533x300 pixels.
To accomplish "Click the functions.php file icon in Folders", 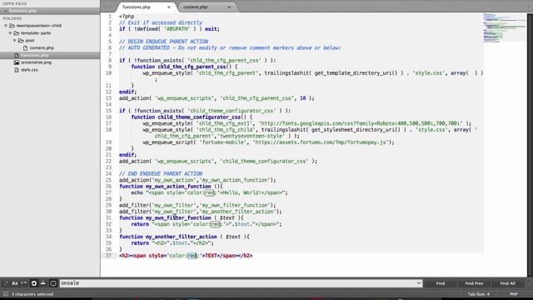I will (x=17, y=55).
